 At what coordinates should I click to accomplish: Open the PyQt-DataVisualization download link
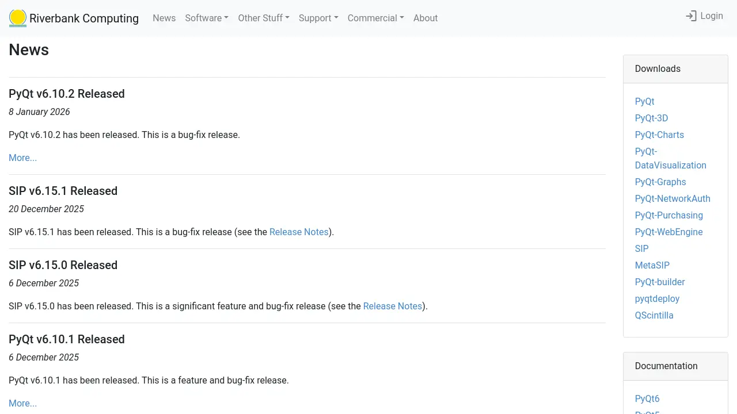671,158
